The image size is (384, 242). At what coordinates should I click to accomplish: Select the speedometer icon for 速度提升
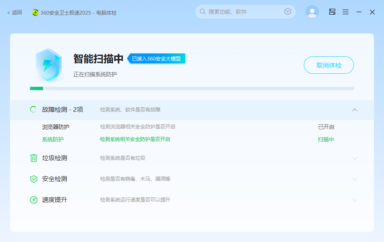point(34,199)
